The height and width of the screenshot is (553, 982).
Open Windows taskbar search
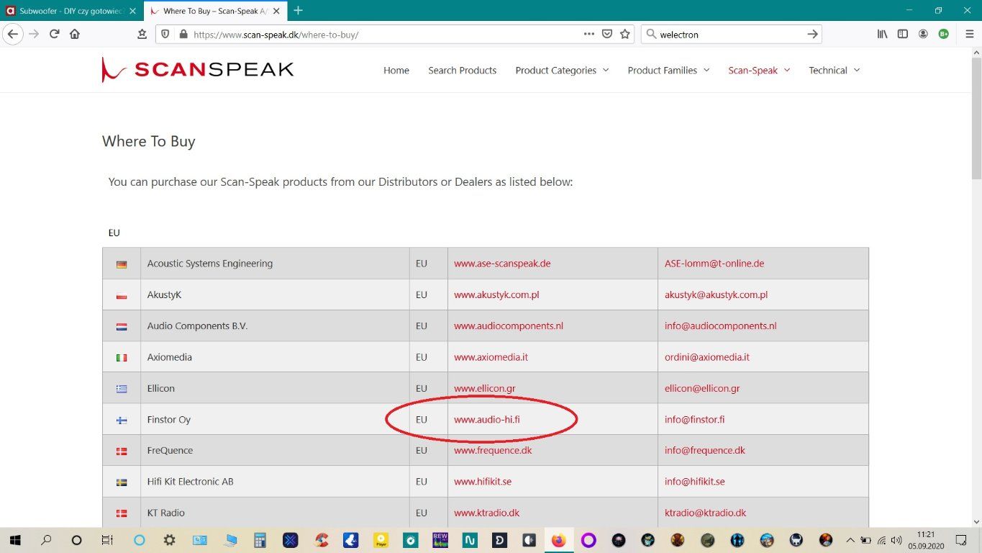click(46, 539)
